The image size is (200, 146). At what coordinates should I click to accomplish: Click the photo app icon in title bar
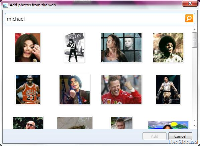5,5
